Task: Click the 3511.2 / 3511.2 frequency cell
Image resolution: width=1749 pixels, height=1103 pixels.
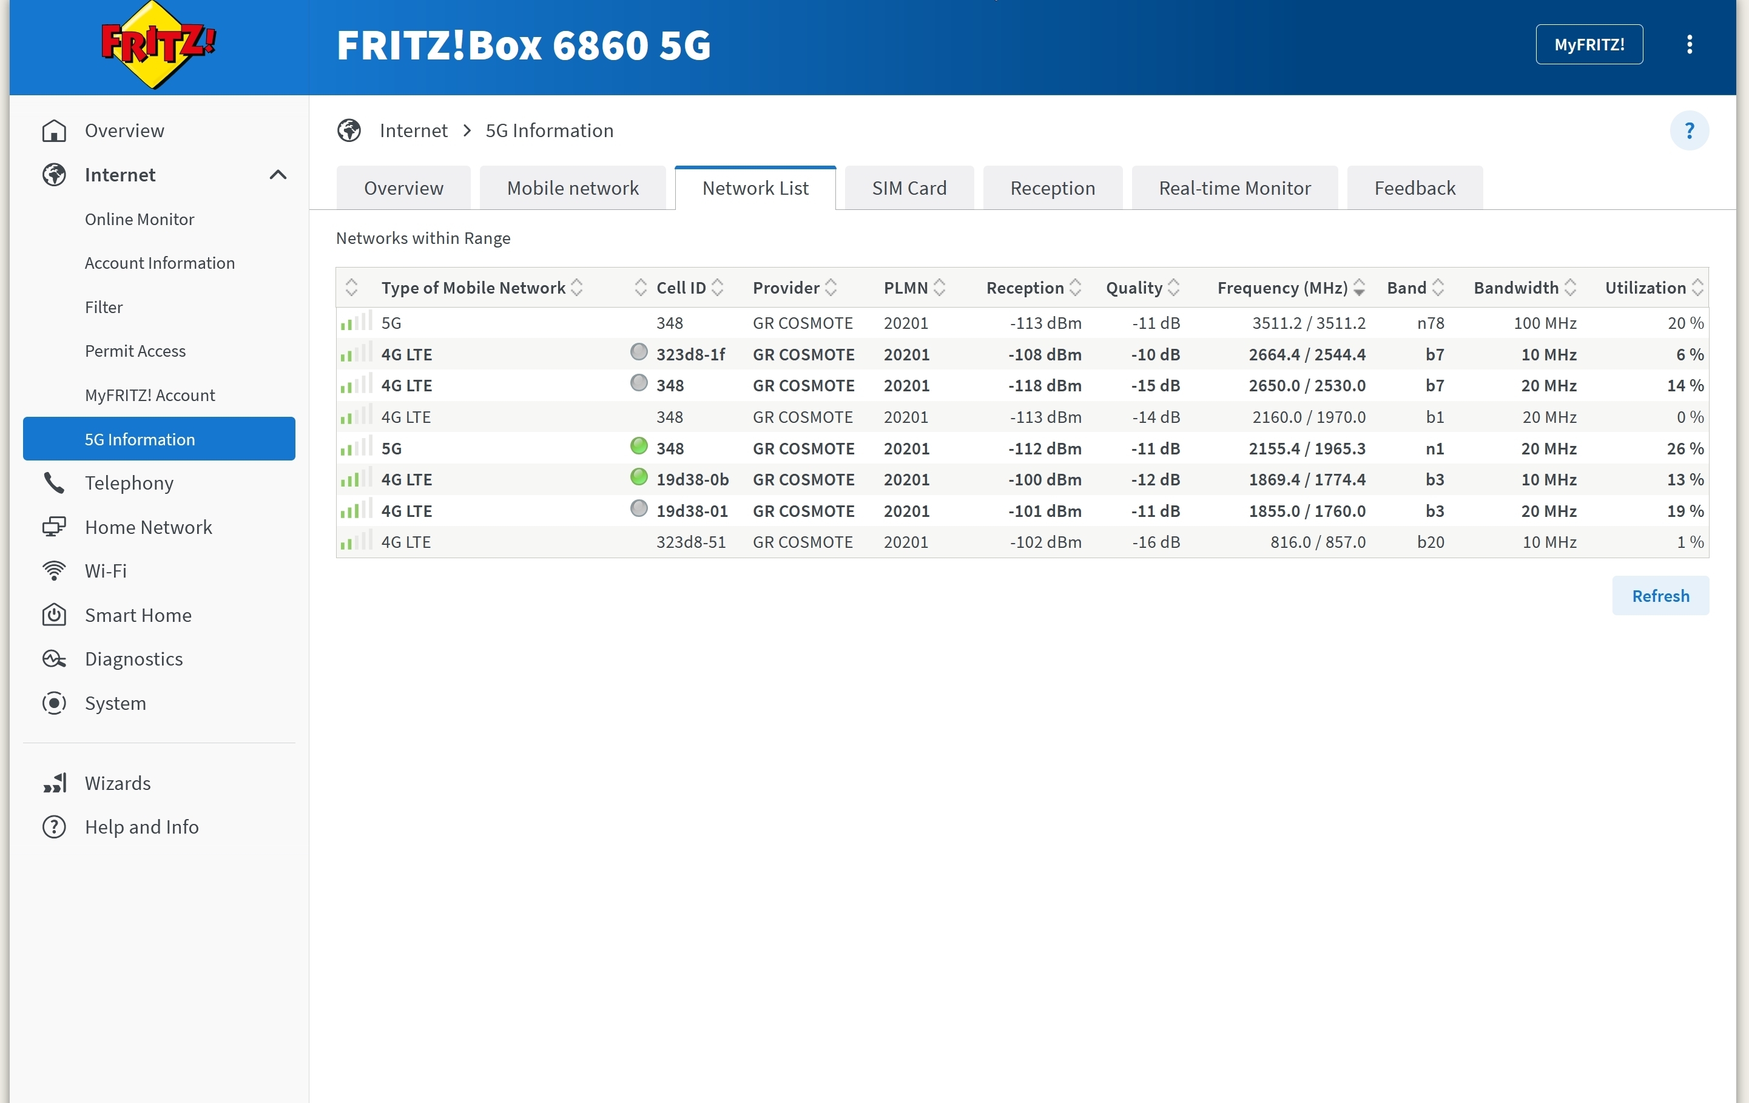Action: point(1309,323)
